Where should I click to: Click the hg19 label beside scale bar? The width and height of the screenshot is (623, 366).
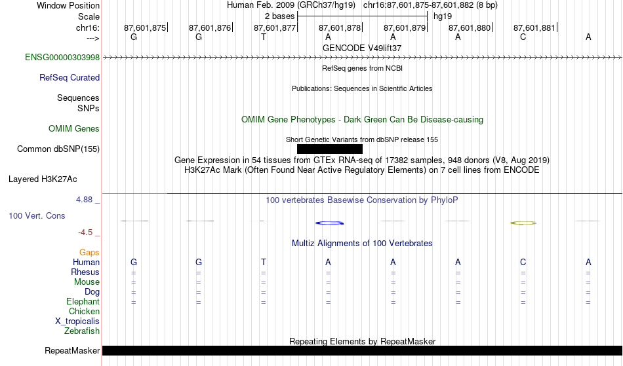pyautogui.click(x=443, y=16)
